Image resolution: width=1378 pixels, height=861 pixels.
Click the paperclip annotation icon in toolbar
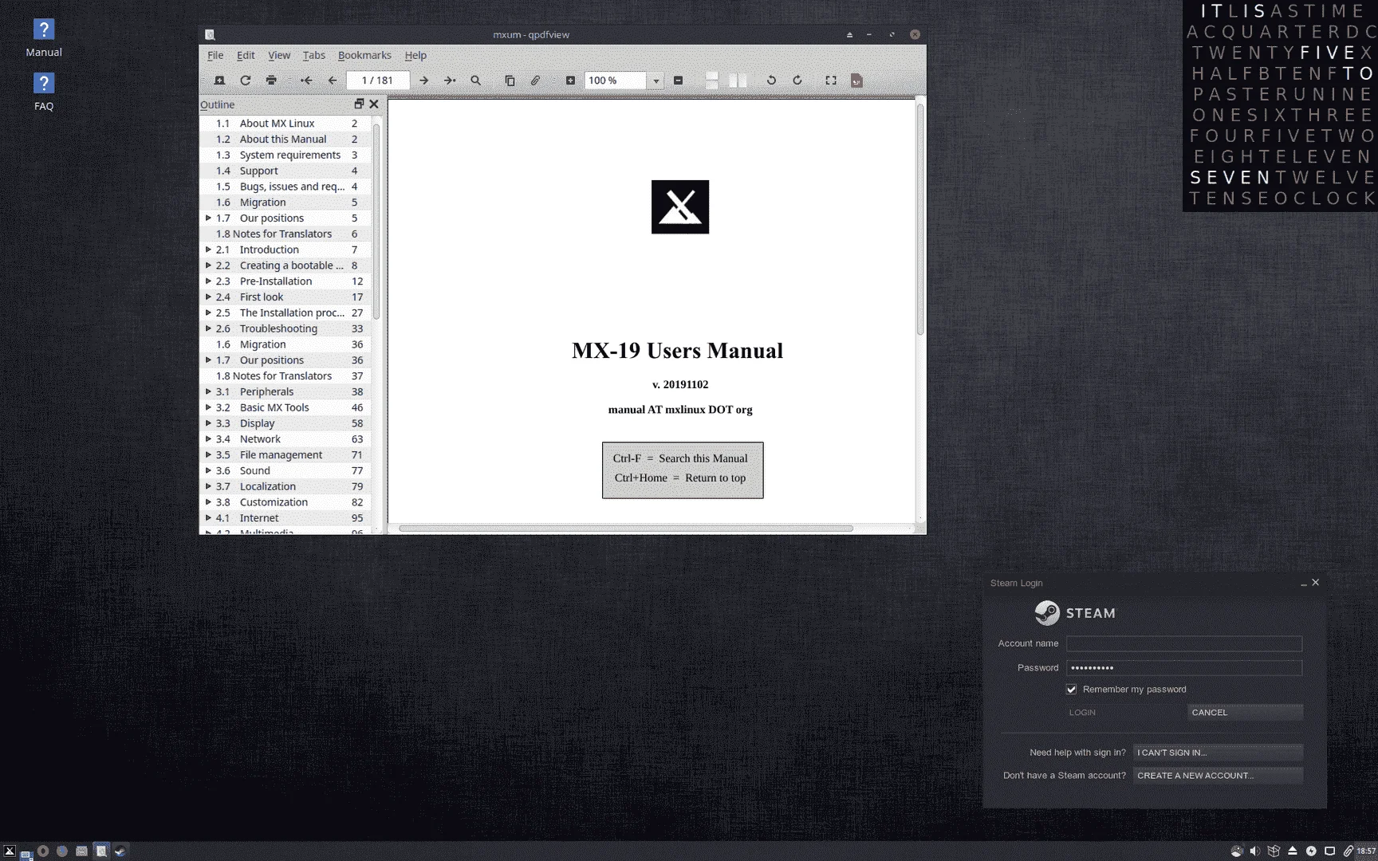pyautogui.click(x=536, y=81)
